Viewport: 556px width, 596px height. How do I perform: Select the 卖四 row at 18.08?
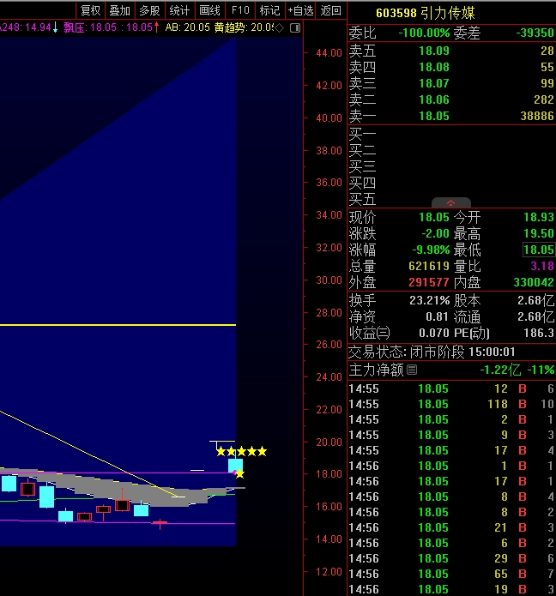point(451,67)
